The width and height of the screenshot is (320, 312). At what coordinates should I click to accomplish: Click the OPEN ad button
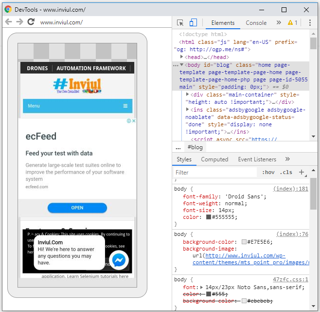pos(77,208)
